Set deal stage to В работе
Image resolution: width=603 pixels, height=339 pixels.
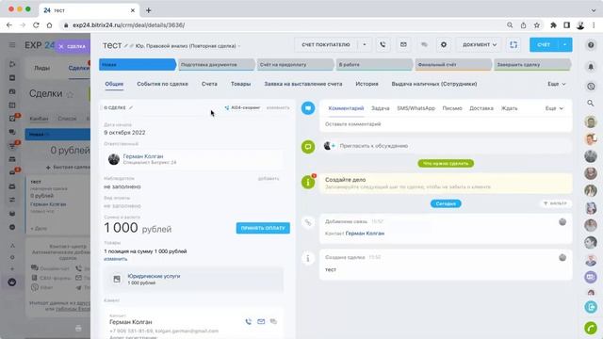[x=374, y=65]
